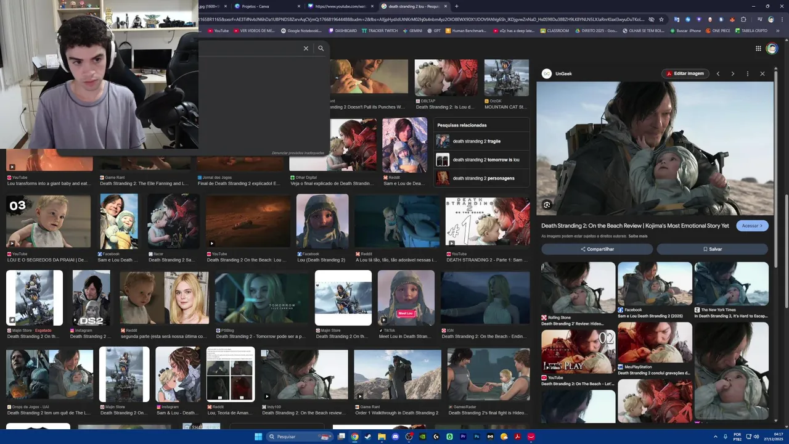789x444 pixels.
Task: Open the Google apps grid icon
Action: coord(758,48)
